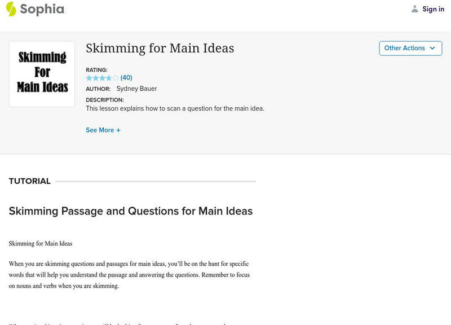Image resolution: width=451 pixels, height=325 pixels.
Task: Click the Sophia wordmark text
Action: [42, 9]
